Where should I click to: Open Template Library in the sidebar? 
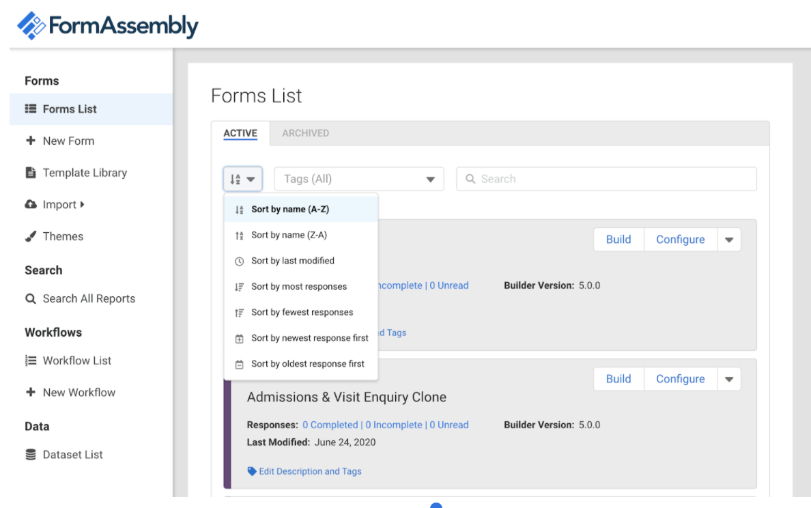(x=85, y=173)
